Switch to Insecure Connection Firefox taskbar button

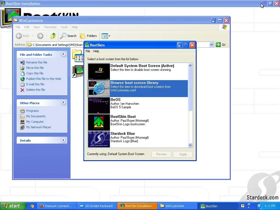tap(57, 206)
